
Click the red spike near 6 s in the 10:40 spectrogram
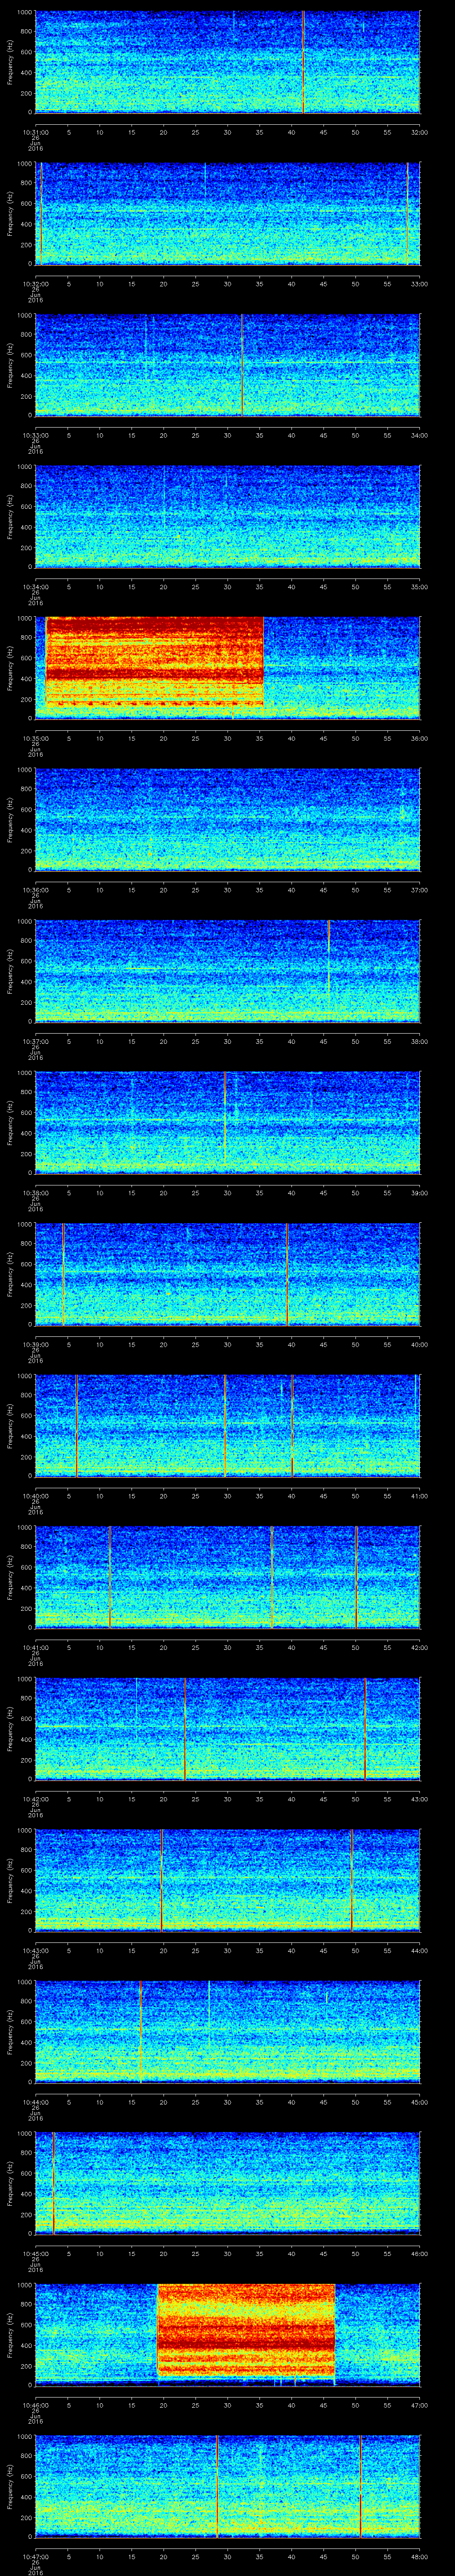[76, 1425]
